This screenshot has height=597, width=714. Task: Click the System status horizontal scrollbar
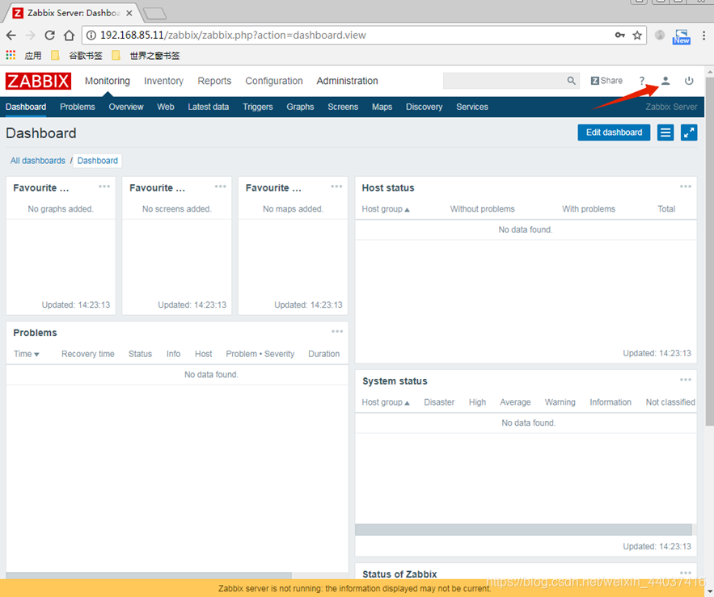pos(523,529)
